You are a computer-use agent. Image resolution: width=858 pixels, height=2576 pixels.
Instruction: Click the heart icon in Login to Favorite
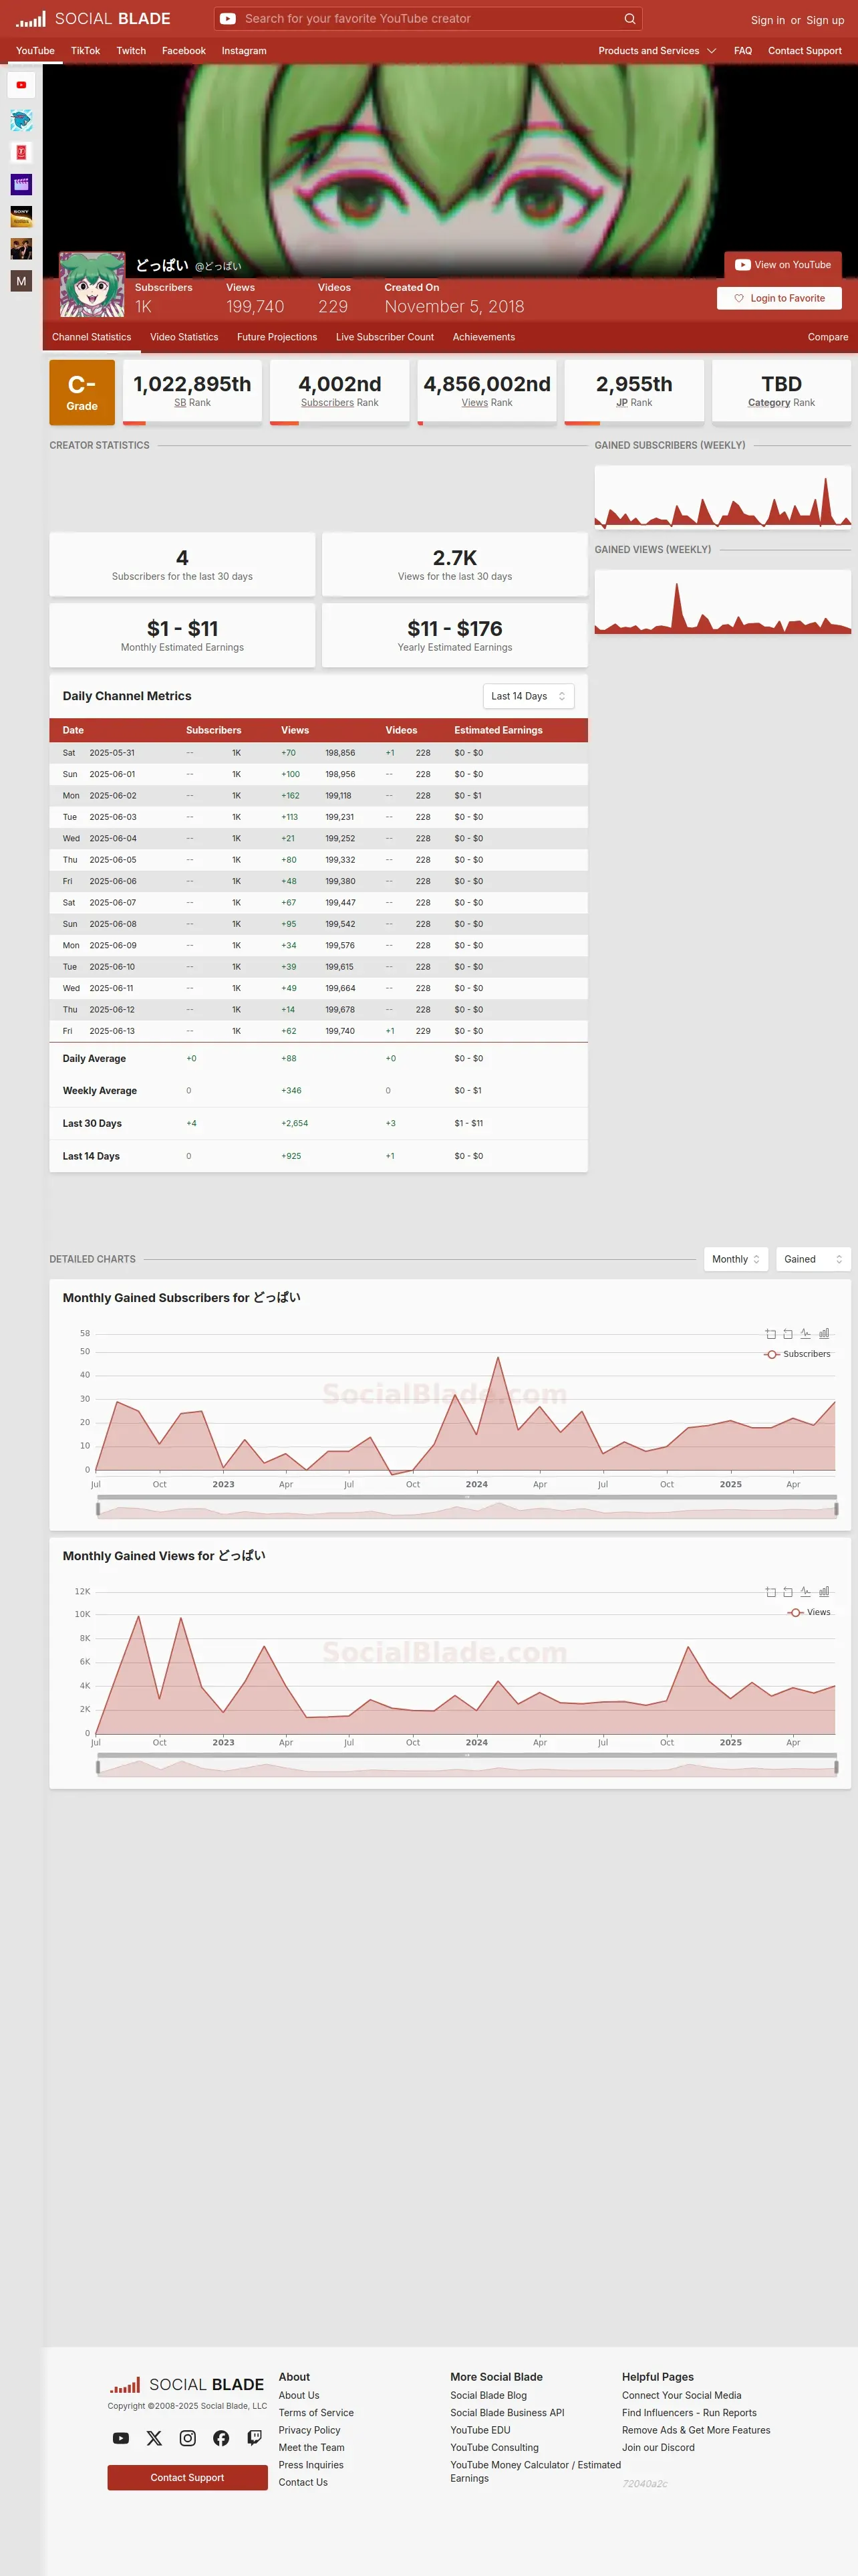coord(739,298)
